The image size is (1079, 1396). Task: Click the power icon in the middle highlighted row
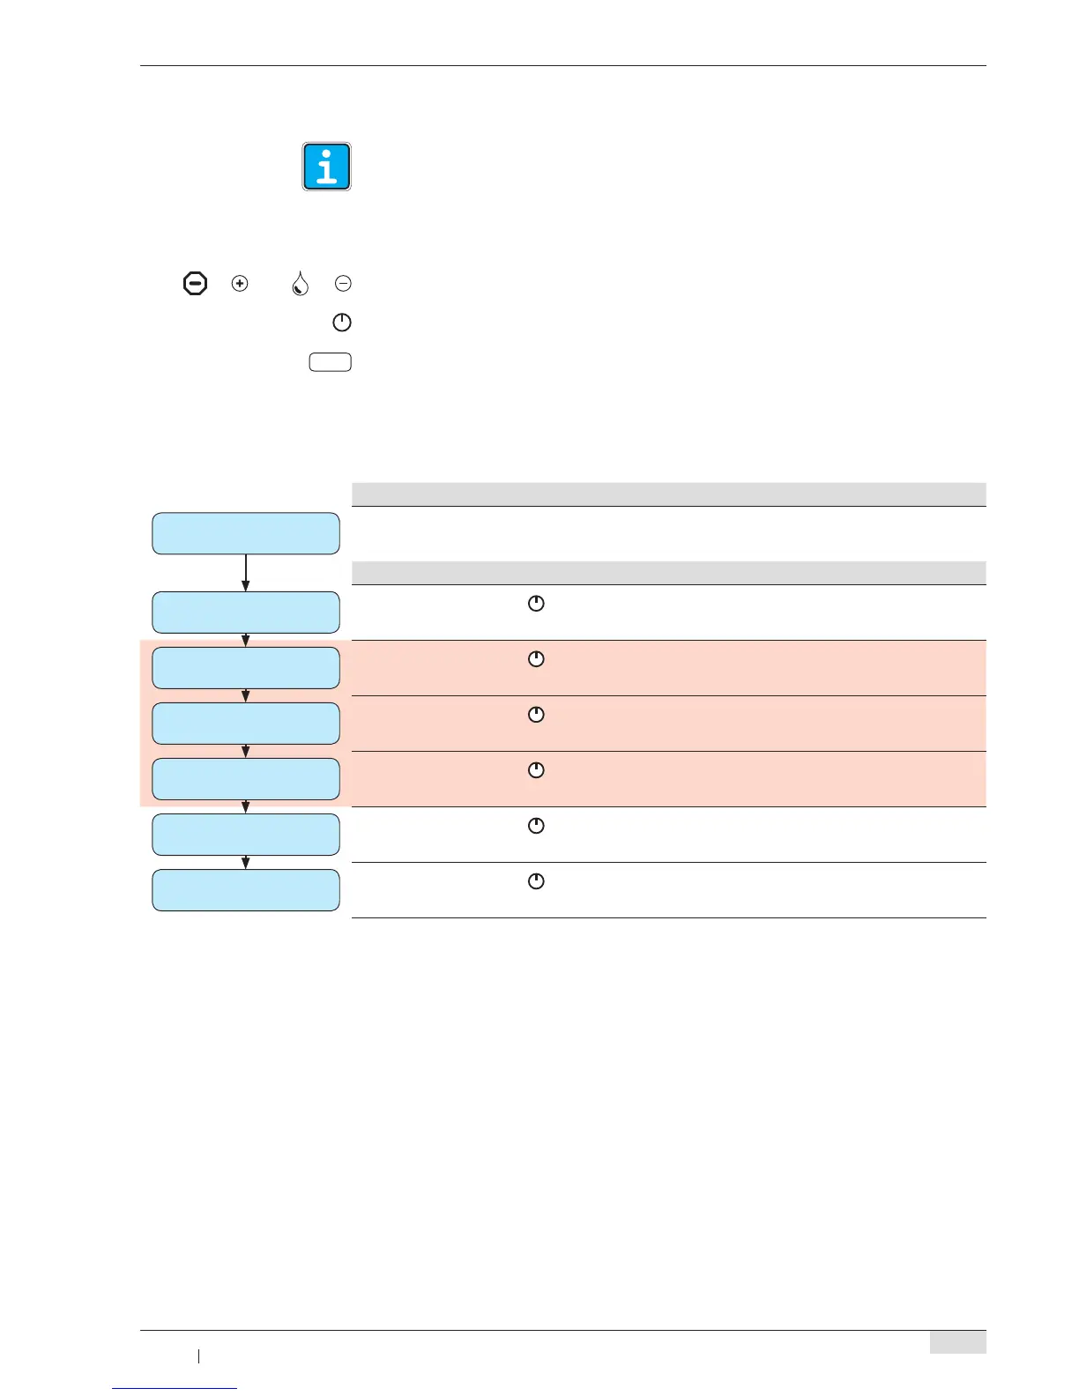point(536,715)
